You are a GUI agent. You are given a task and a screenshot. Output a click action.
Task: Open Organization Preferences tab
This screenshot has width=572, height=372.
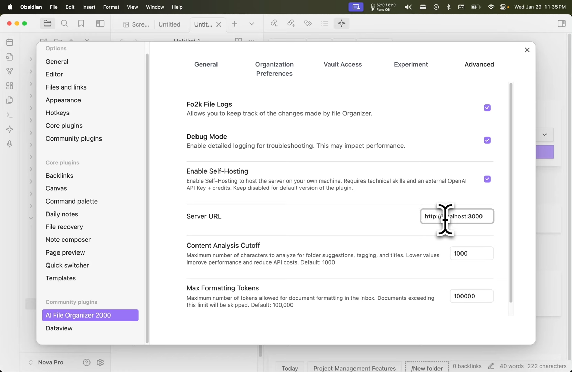[x=274, y=69]
